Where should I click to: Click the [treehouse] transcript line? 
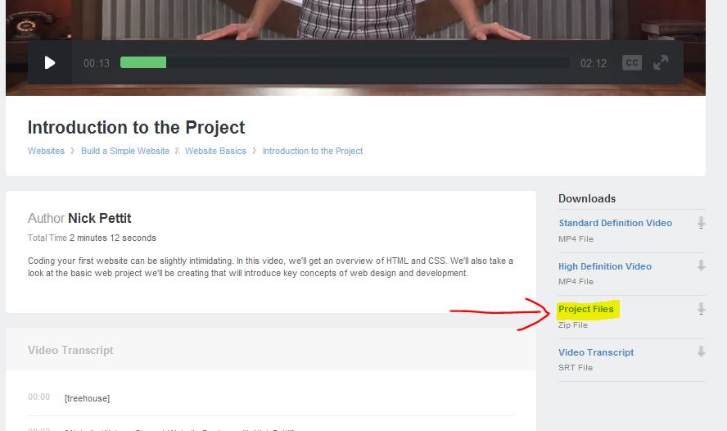click(x=87, y=398)
